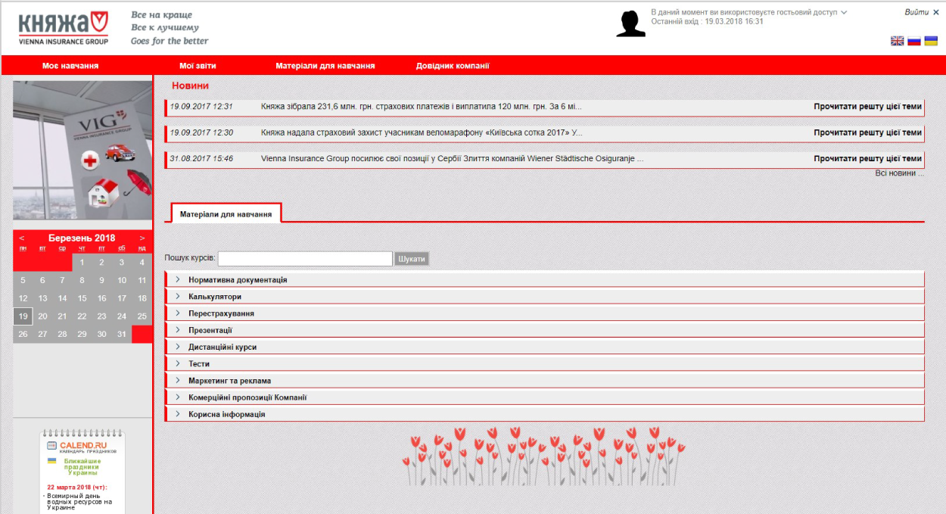Expand the Дистанційні курси category
946x514 pixels.
[544, 347]
